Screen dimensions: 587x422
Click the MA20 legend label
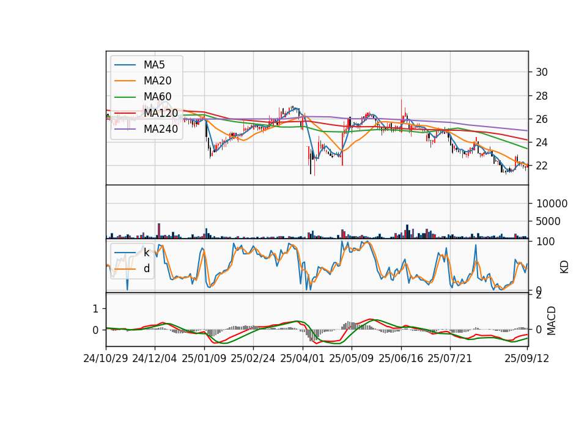157,81
